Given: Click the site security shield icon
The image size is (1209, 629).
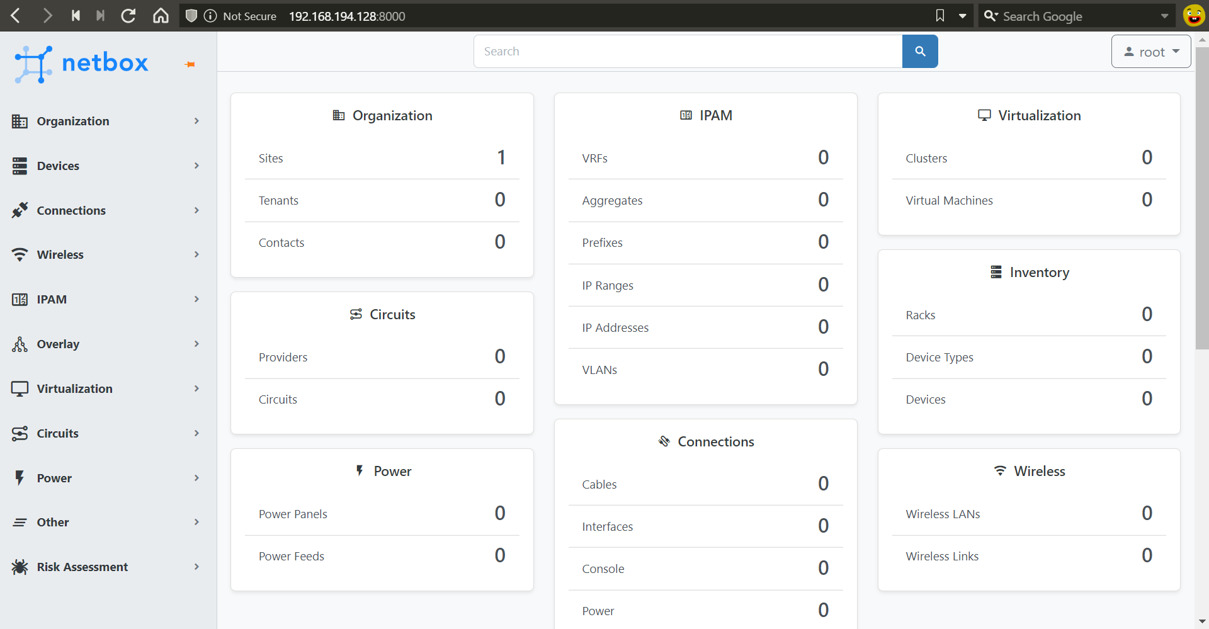Looking at the screenshot, I should click(x=191, y=16).
